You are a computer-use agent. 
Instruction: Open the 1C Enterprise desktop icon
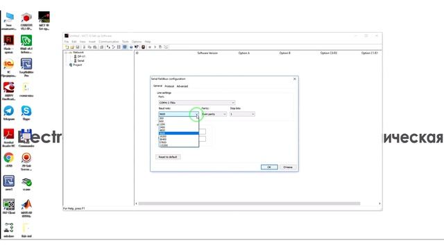coord(9,67)
